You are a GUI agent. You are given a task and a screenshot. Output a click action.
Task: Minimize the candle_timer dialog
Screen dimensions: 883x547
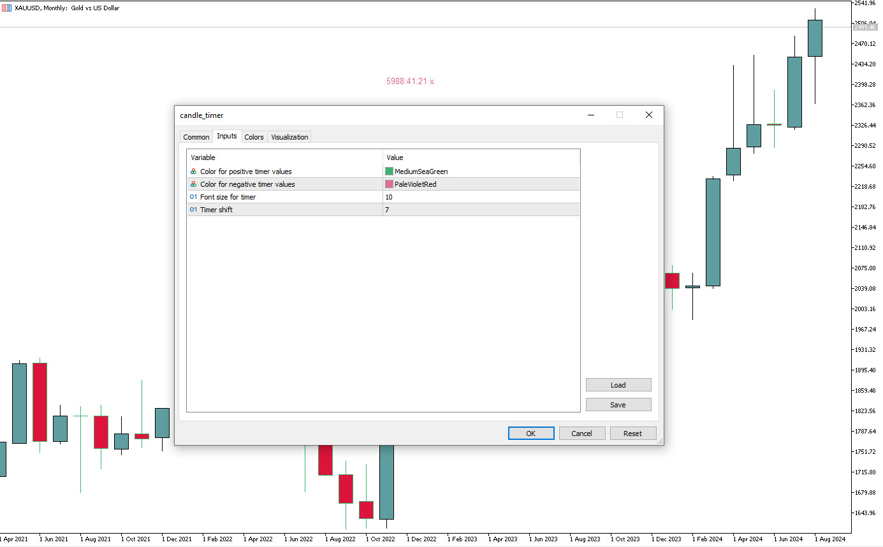point(591,115)
